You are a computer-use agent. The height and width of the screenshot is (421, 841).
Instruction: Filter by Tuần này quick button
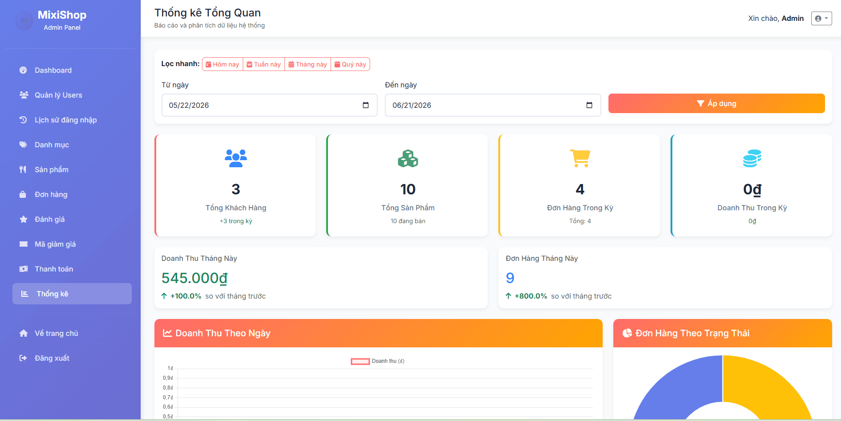pos(264,64)
